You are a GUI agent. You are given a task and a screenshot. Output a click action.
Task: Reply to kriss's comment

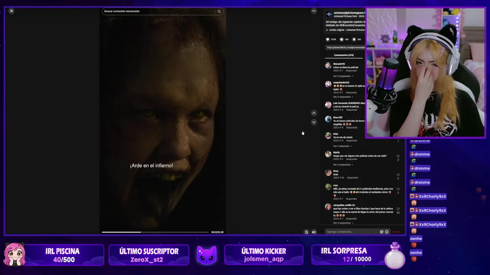pos(351,141)
